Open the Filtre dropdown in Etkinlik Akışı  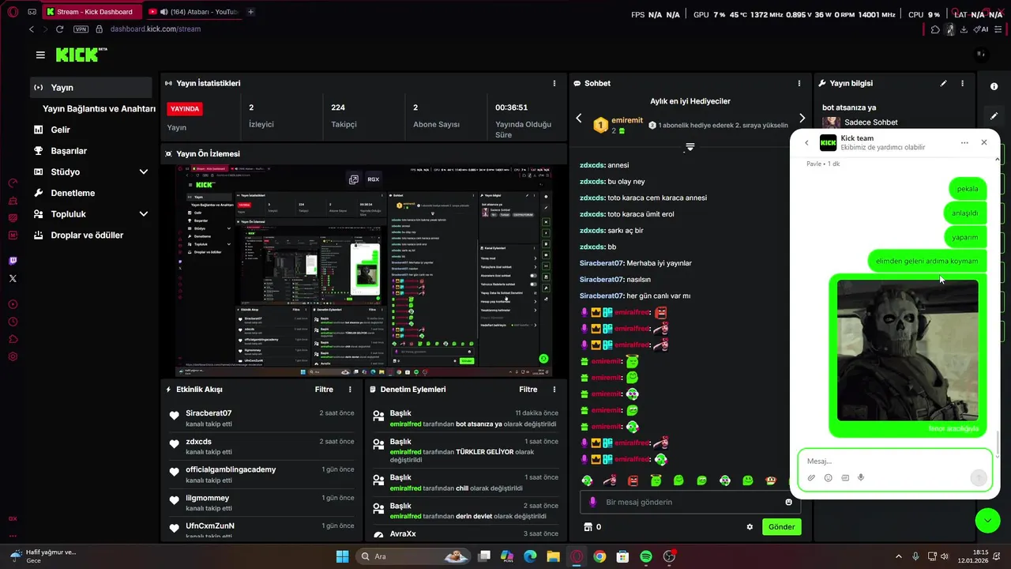[x=324, y=390]
